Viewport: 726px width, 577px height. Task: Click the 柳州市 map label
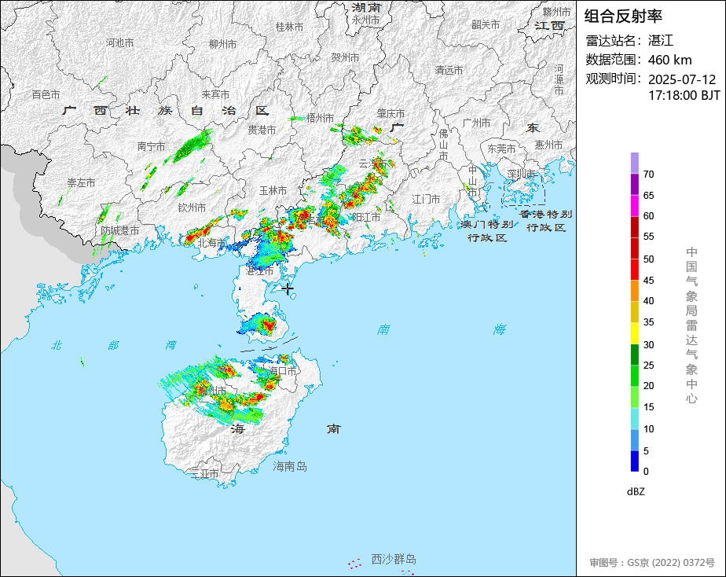tap(222, 44)
